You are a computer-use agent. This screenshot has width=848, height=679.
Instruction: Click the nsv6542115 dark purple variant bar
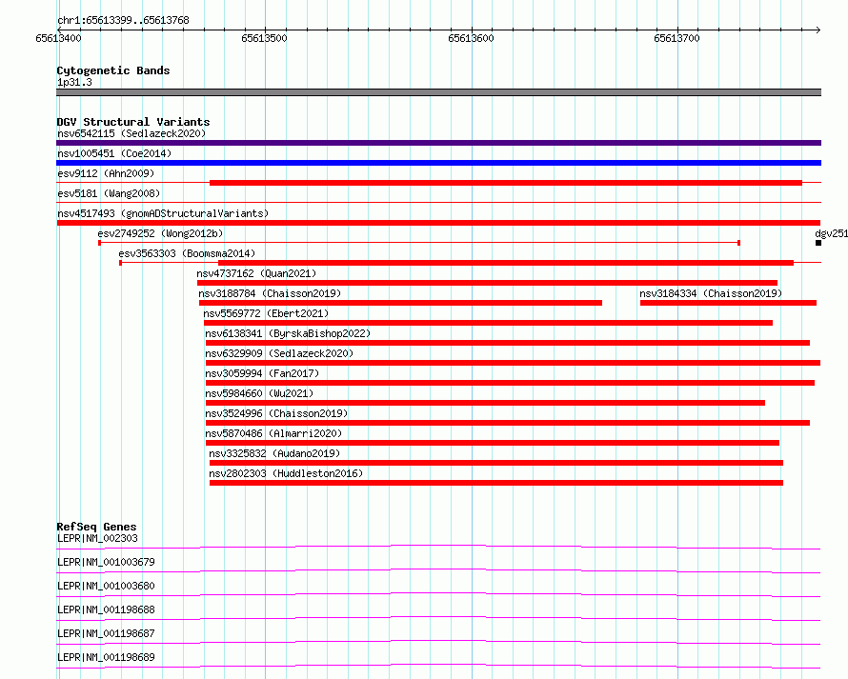click(x=438, y=143)
